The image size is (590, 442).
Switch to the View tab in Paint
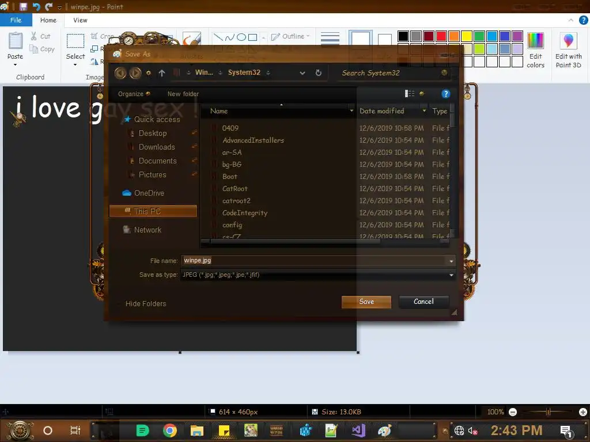80,20
